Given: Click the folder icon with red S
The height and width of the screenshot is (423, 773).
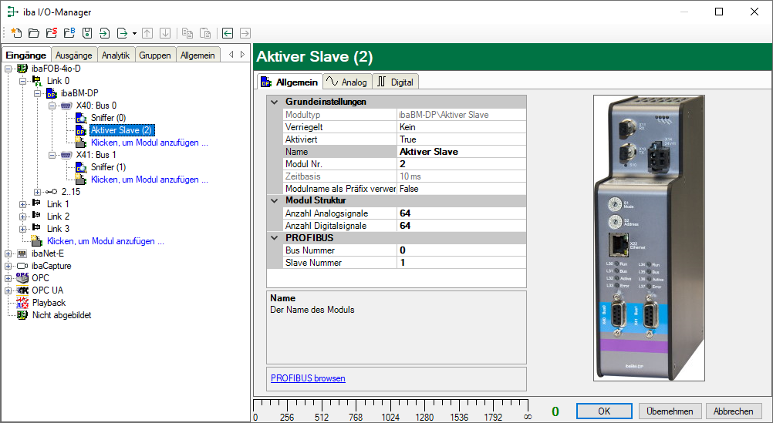Looking at the screenshot, I should click(x=51, y=33).
